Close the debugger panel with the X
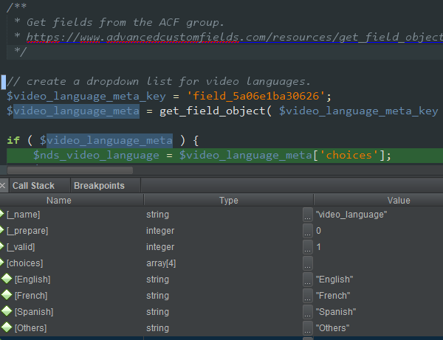Screen dimensions: 443x340 coord(3,186)
